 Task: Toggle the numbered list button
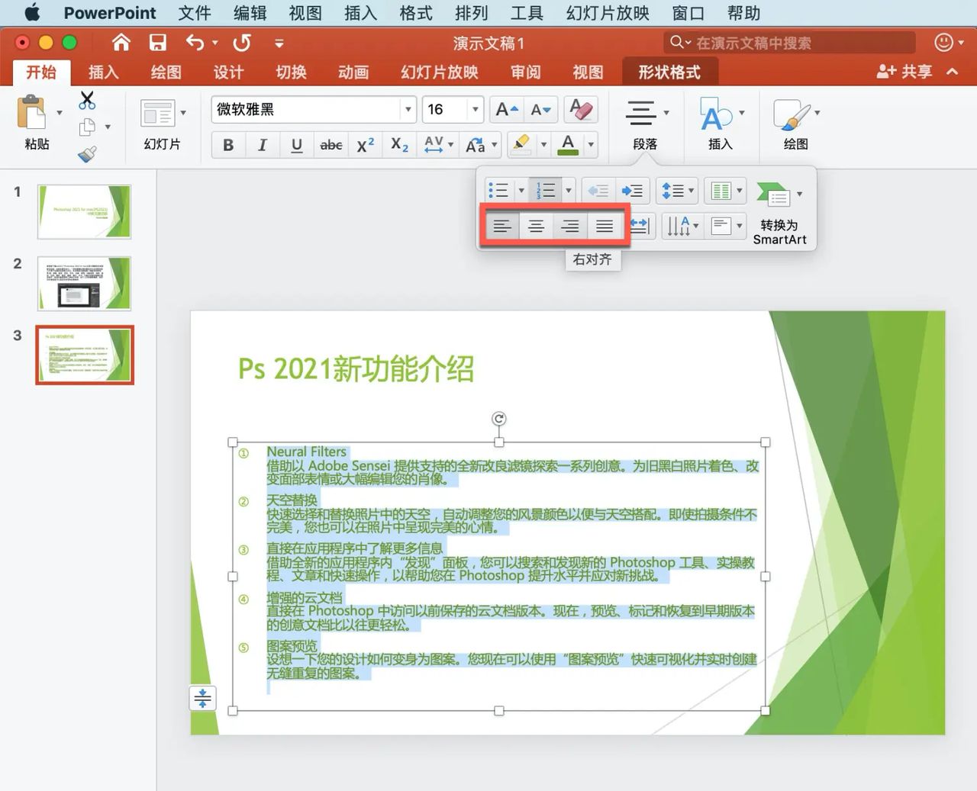tap(545, 191)
